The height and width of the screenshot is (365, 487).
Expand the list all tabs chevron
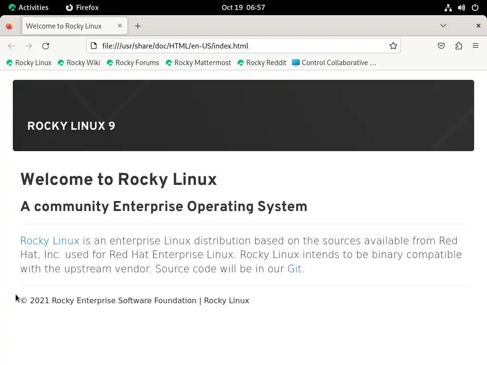click(443, 26)
